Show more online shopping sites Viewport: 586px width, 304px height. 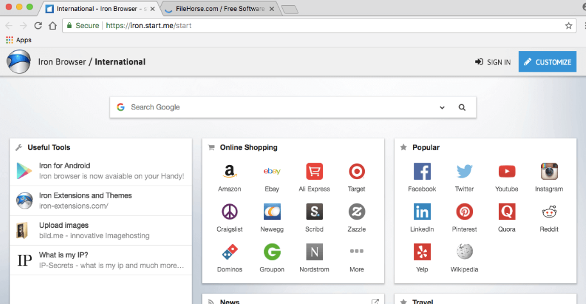click(x=356, y=251)
